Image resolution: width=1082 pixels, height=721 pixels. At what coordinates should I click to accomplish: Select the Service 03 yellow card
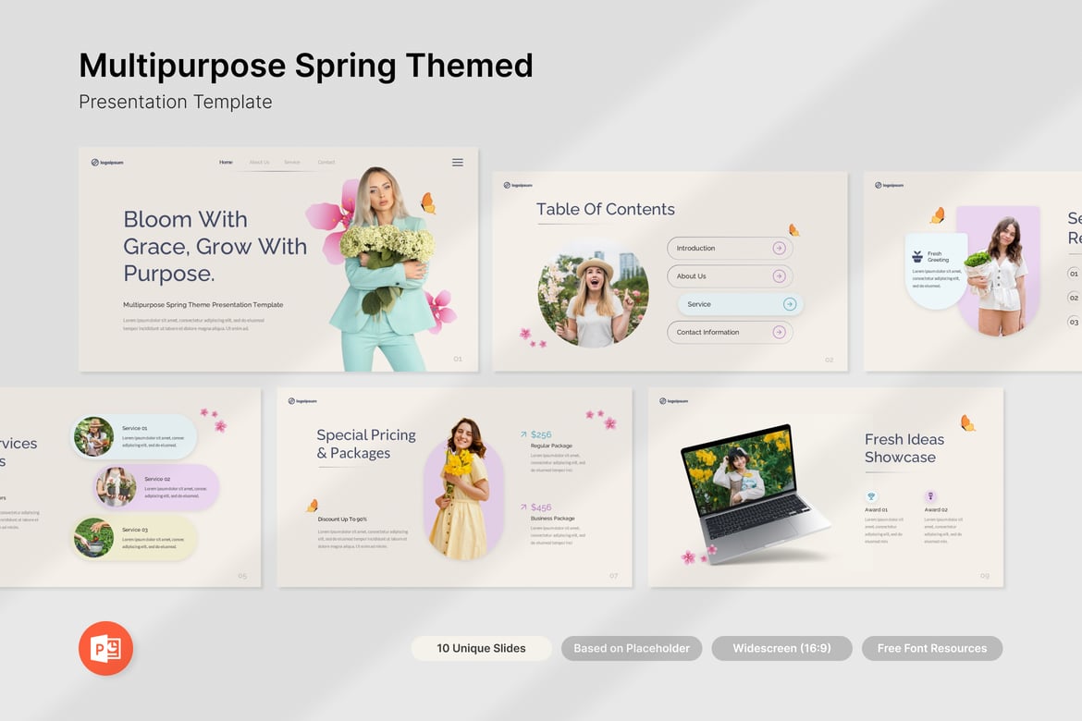click(x=135, y=538)
